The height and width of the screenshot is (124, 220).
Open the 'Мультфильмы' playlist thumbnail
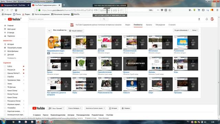tap(85, 42)
